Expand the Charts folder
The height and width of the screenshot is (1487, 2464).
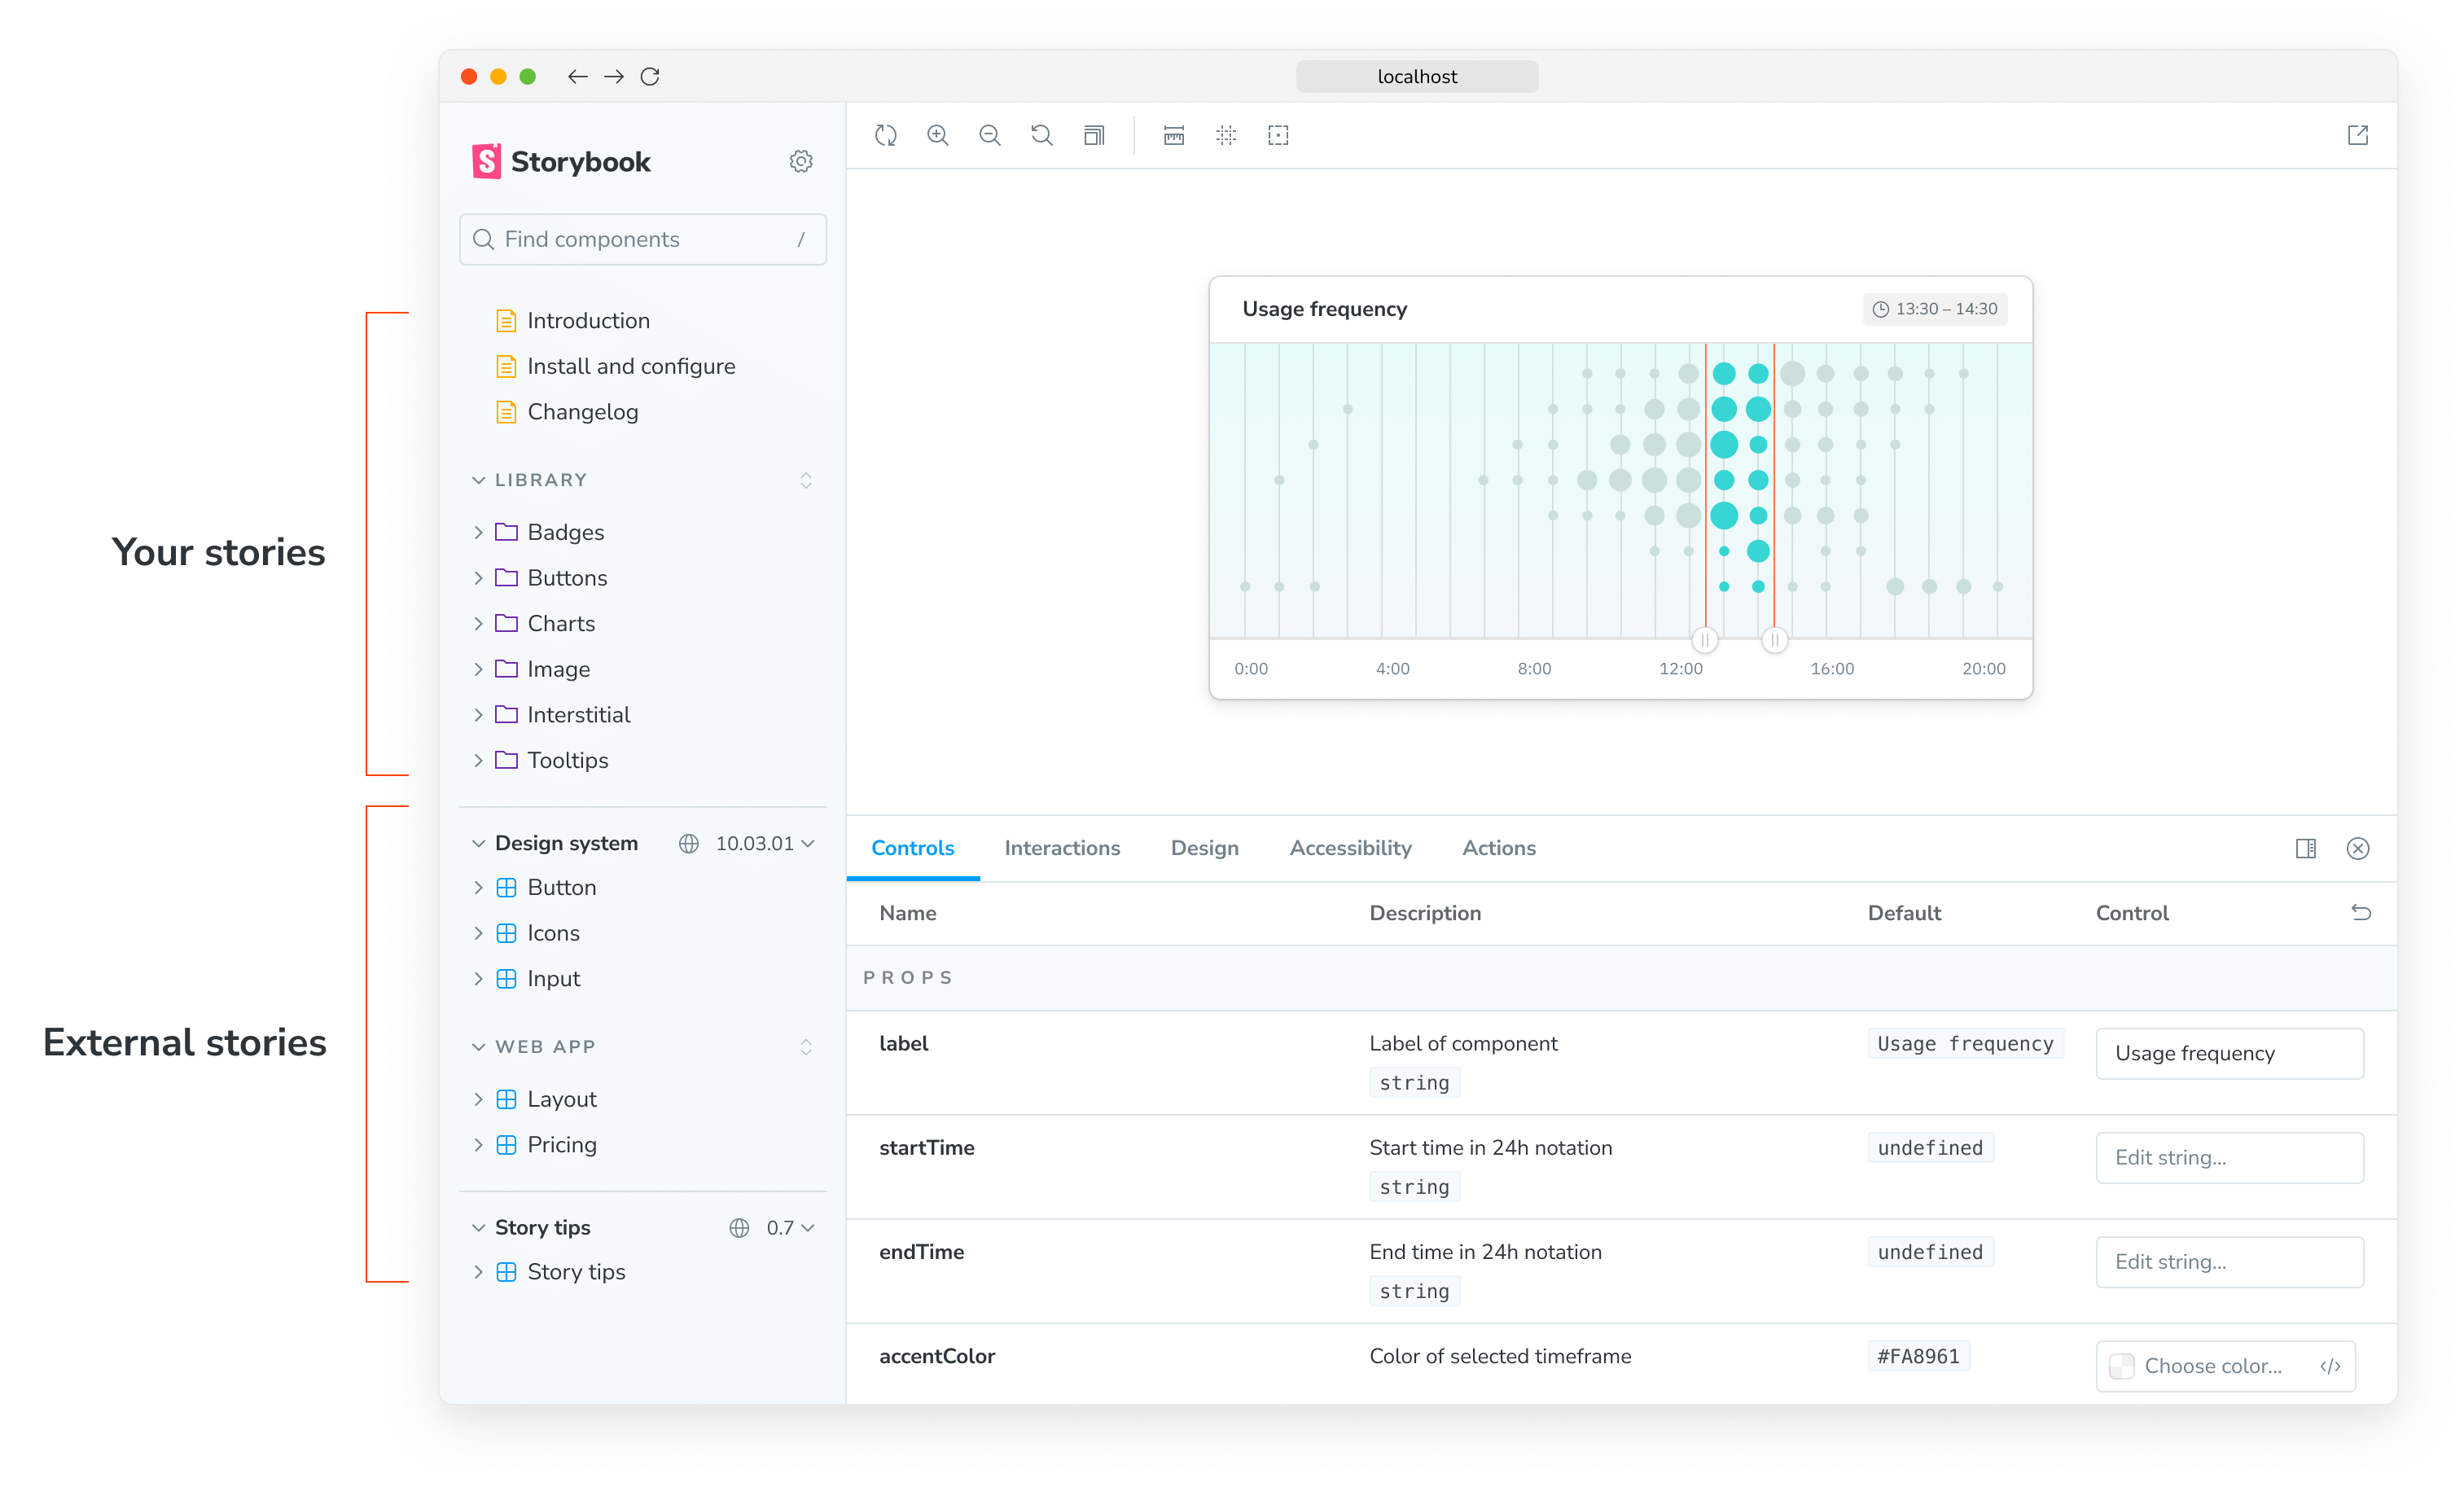click(x=560, y=623)
